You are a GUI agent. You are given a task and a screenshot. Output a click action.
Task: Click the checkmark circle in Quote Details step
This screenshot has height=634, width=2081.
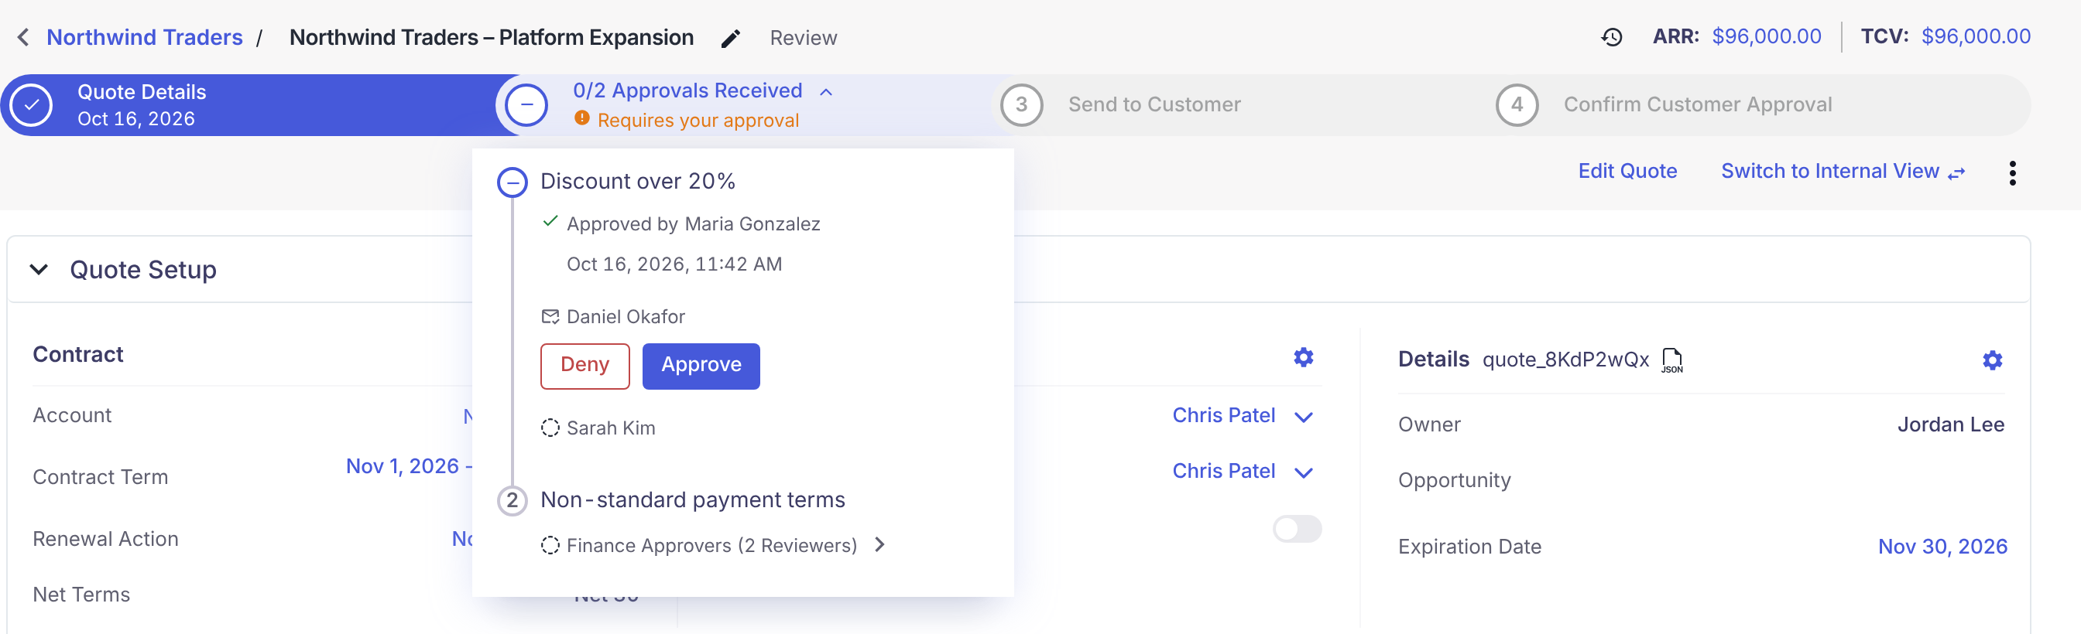[32, 105]
